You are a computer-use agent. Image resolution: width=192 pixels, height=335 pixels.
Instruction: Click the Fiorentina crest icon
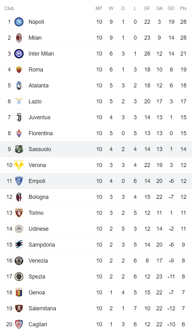click(19, 133)
